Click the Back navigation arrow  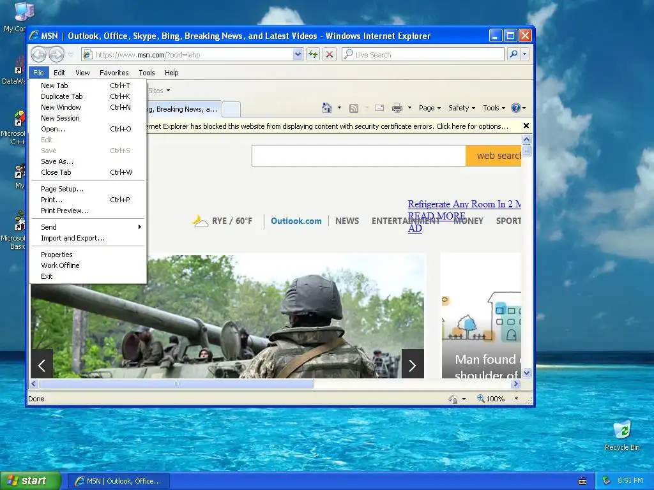click(x=39, y=55)
